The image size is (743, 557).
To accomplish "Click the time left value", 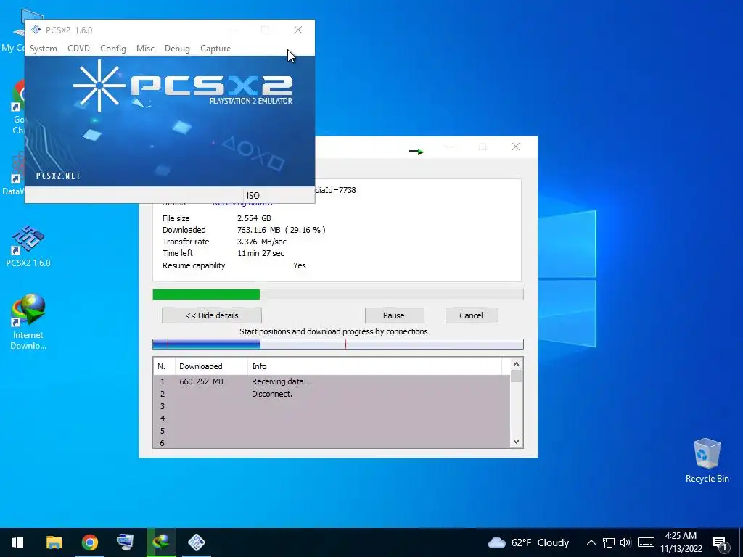I will 260,253.
